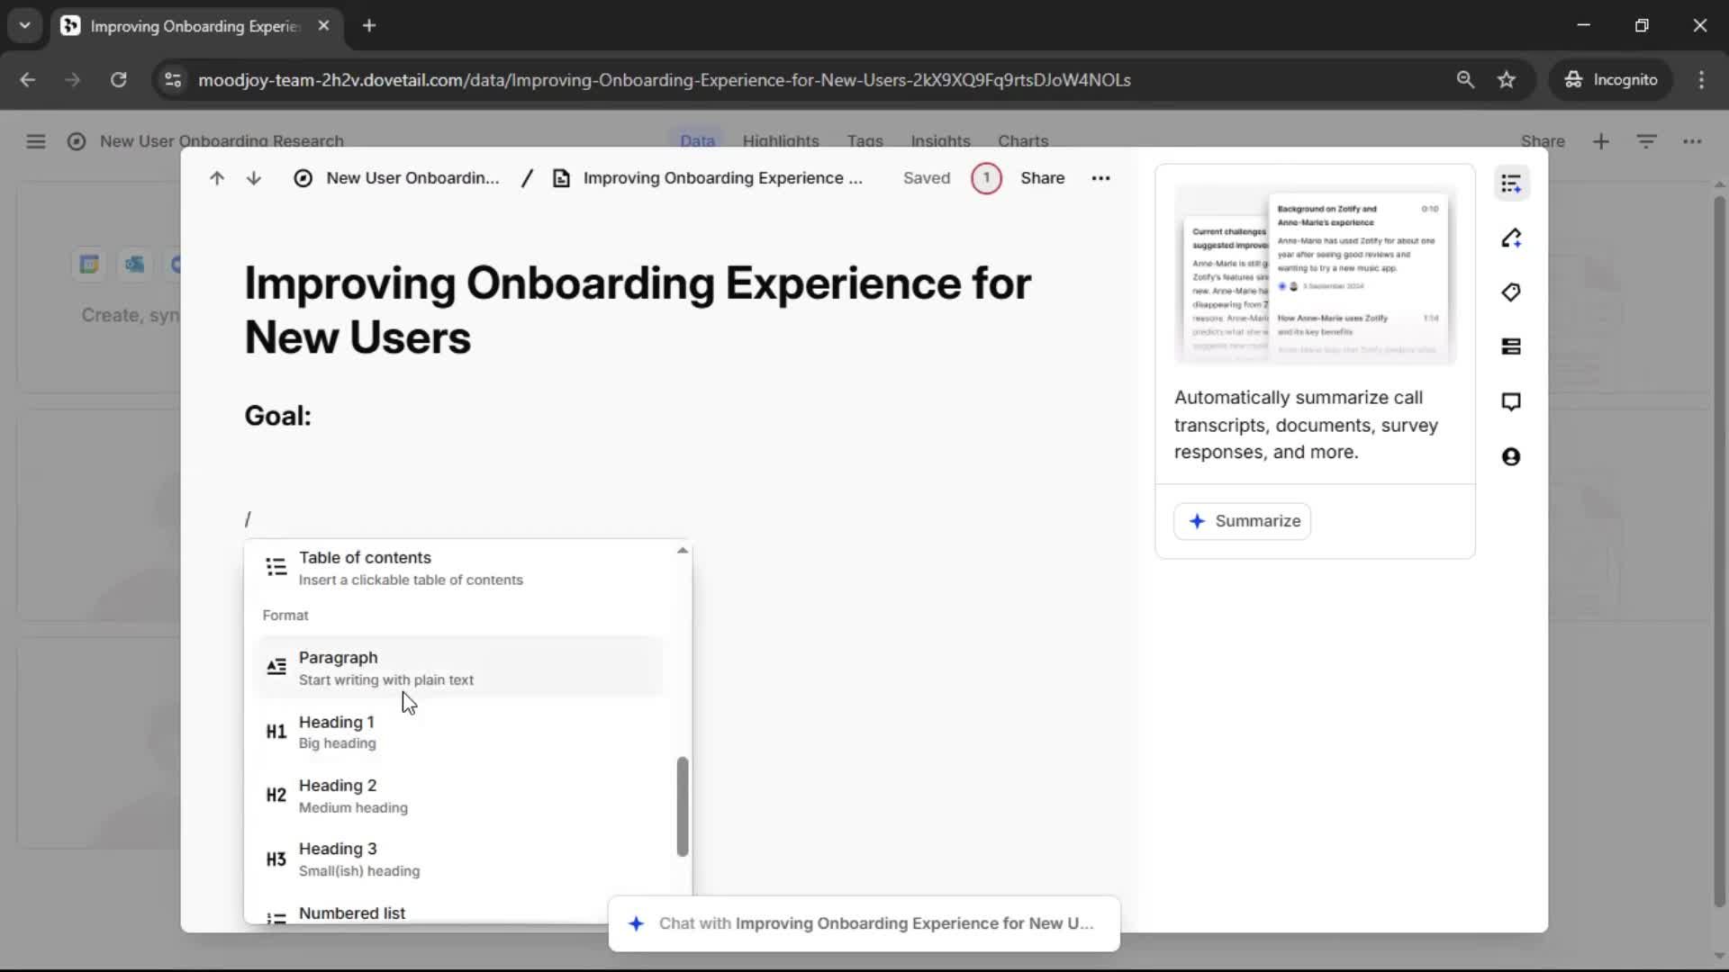Screen dimensions: 1729x972
Task: Click the Share button in document header
Action: (1042, 178)
